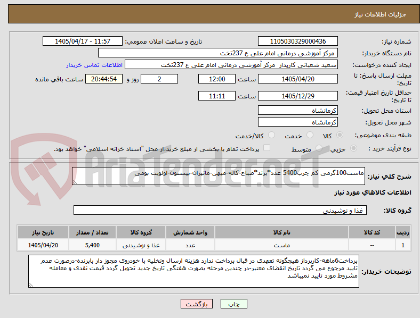Click the goods group غذا و نوشیدنی field

point(220,210)
